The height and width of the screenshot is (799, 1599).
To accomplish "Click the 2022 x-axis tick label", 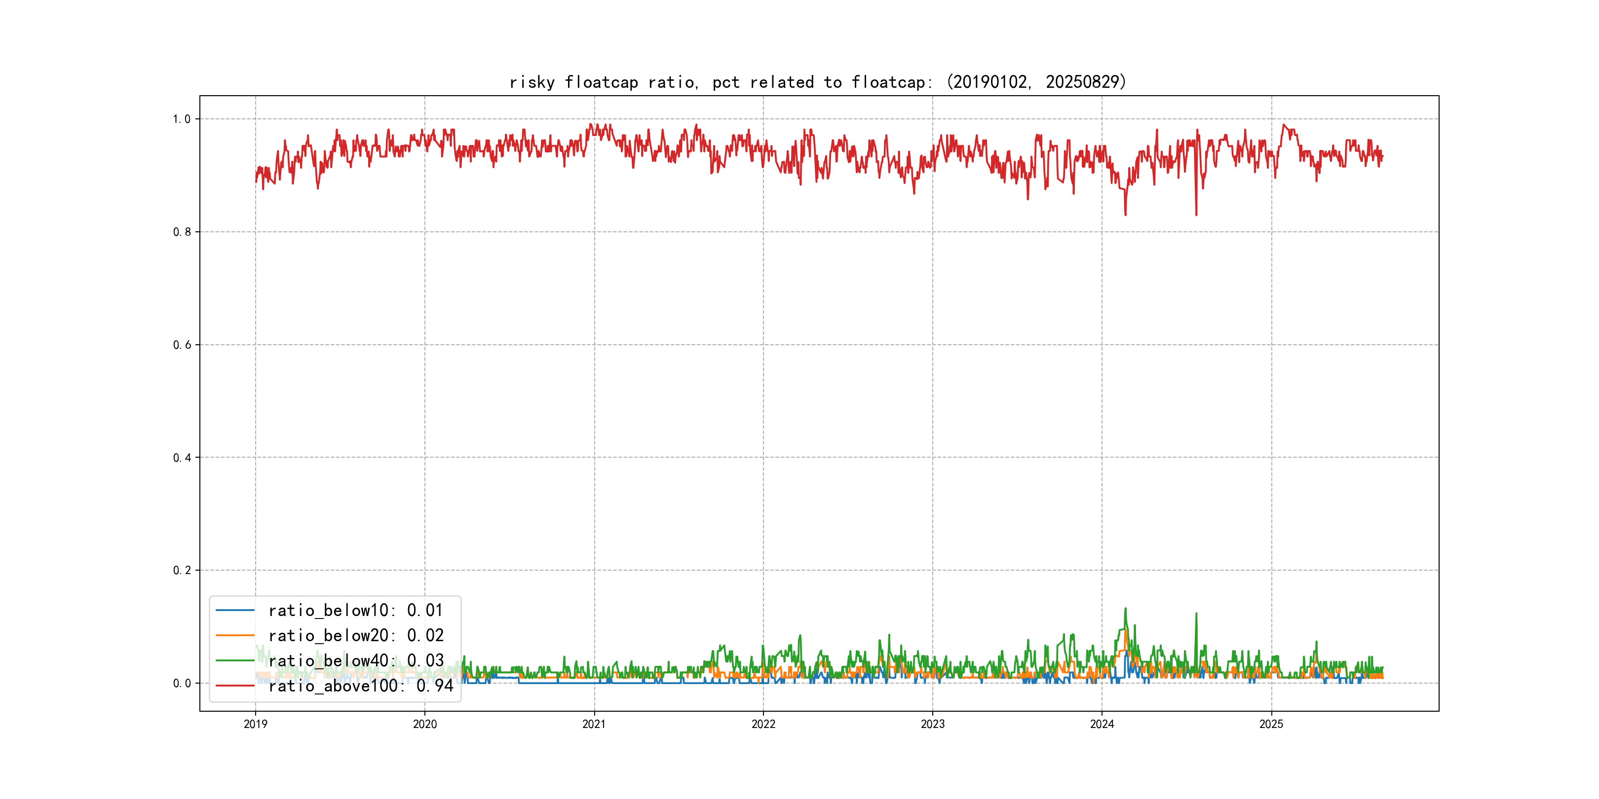I will [x=763, y=724].
